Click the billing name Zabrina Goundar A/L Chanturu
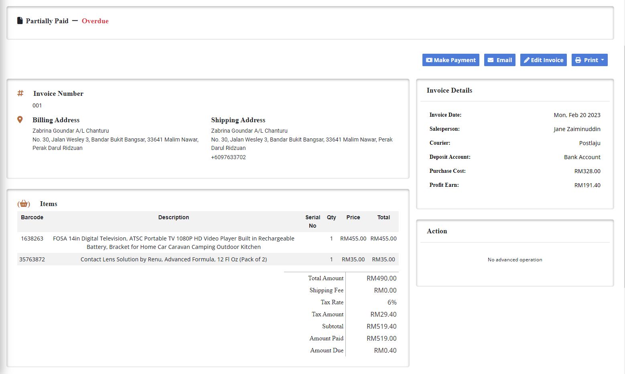The image size is (625, 374). 71,131
